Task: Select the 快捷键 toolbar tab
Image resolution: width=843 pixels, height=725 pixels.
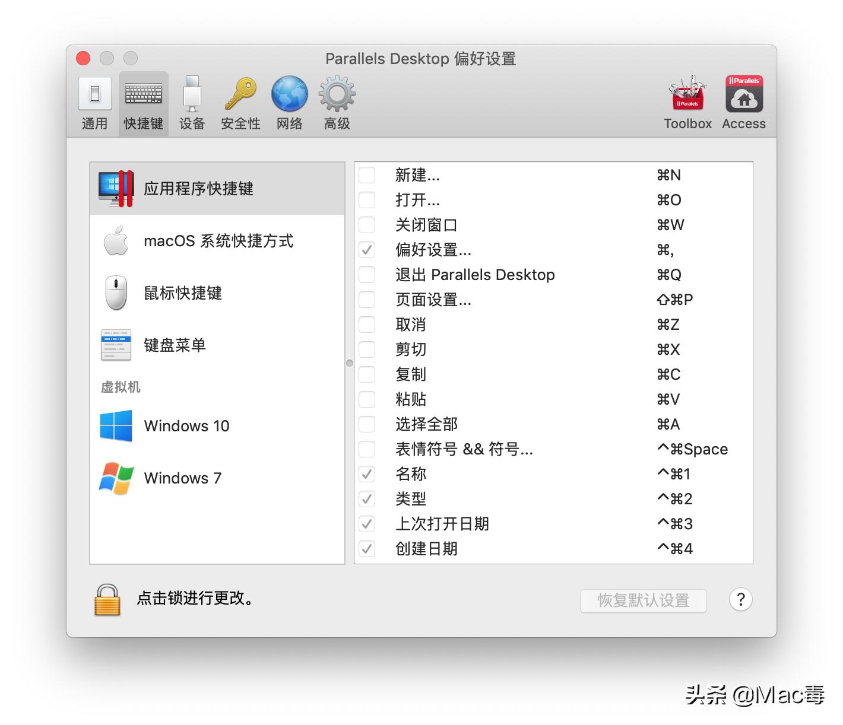Action: (142, 102)
